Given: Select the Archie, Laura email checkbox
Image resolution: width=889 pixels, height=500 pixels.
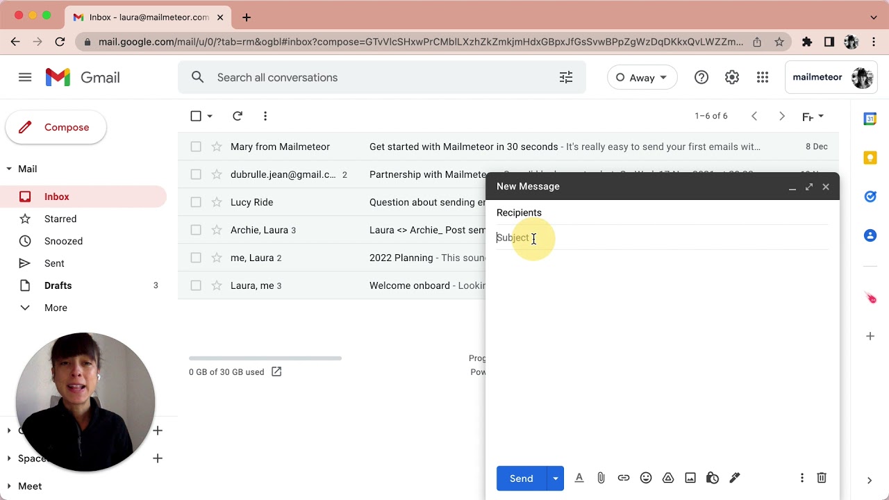Looking at the screenshot, I should click(x=196, y=230).
